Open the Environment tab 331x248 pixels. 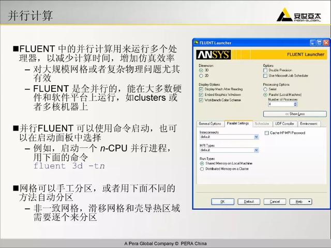[x=309, y=124]
